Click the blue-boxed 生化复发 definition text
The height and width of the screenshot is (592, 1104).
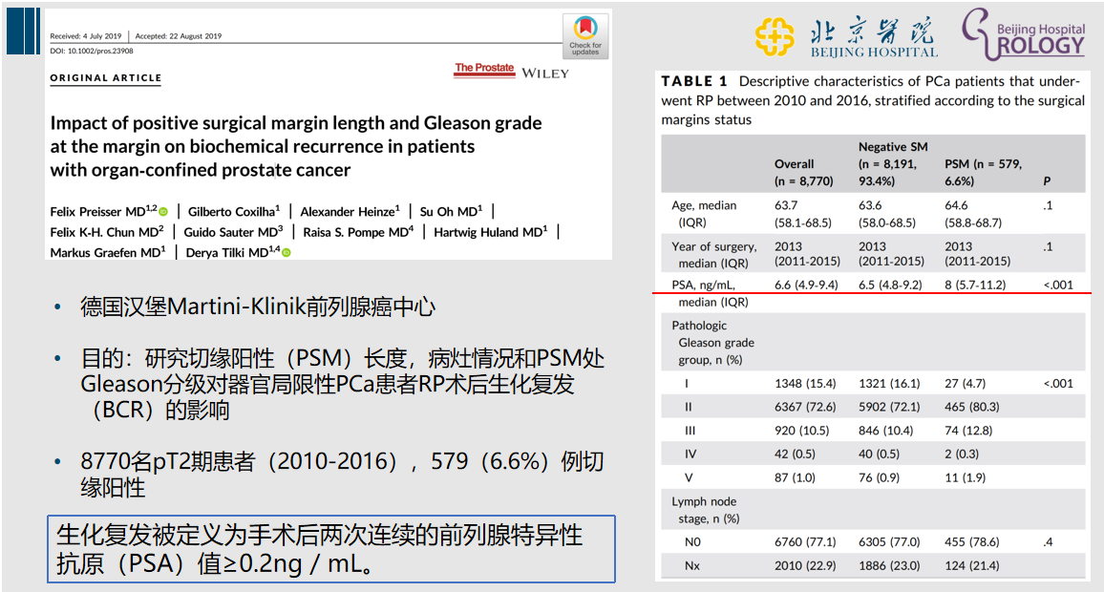point(331,549)
